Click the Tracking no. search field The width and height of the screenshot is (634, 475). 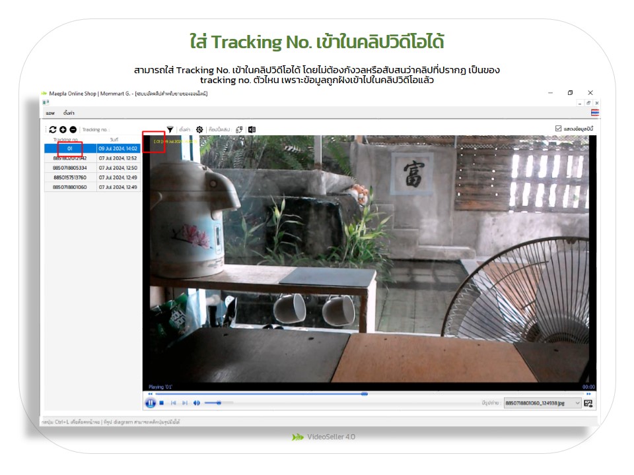(x=119, y=130)
